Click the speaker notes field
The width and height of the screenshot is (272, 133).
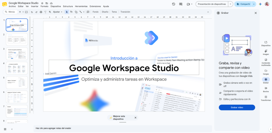123,128
